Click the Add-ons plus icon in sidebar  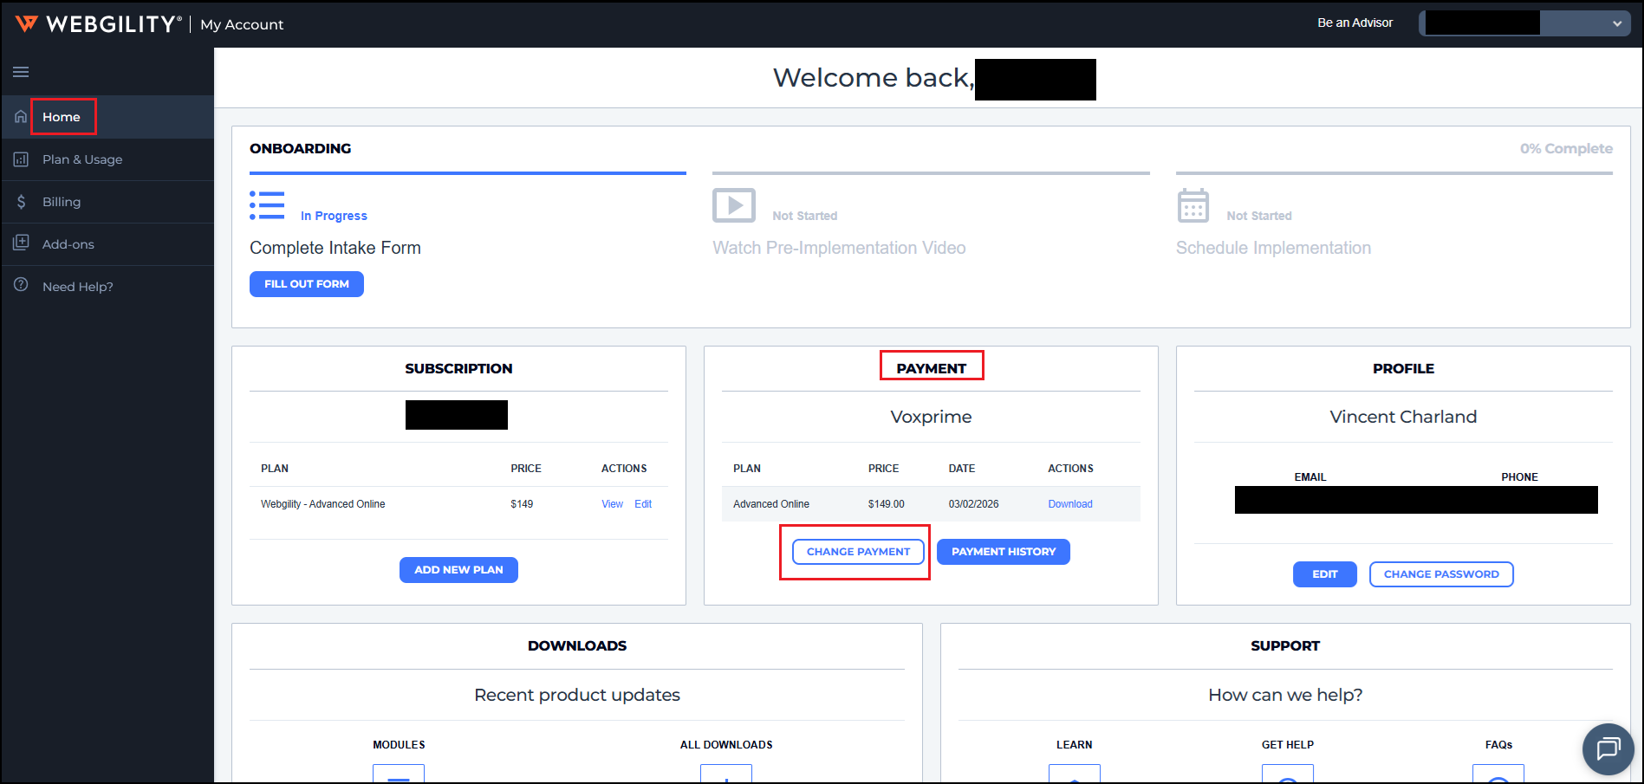21,243
